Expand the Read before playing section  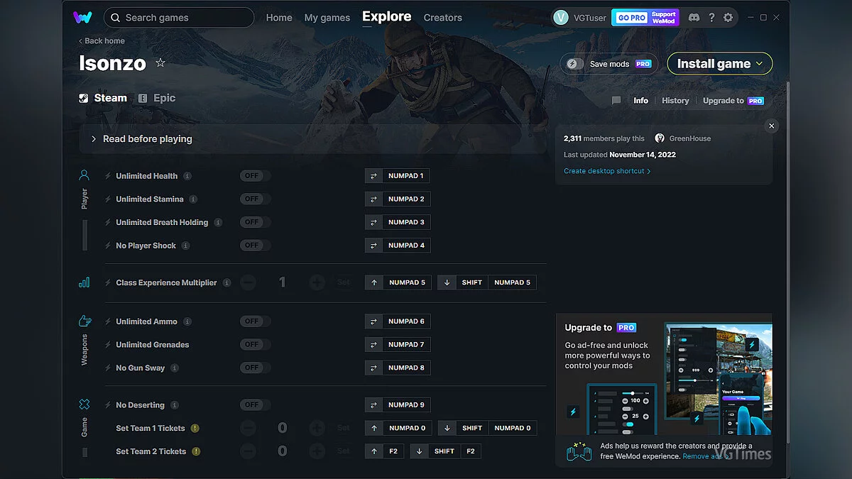pos(313,139)
